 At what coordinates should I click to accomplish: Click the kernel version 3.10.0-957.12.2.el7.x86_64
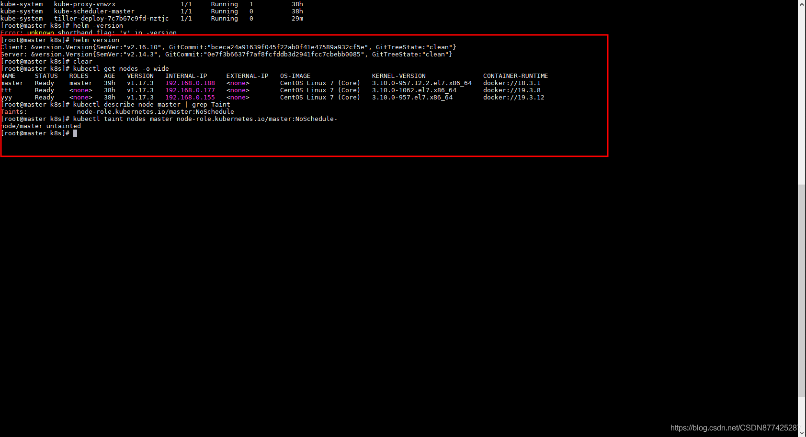(422, 83)
